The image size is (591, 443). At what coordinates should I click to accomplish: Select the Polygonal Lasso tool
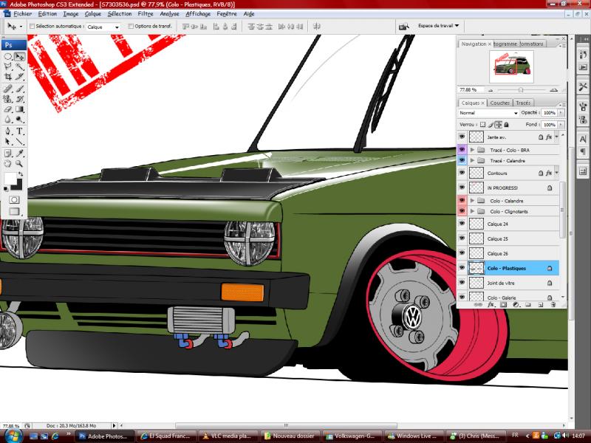tap(8, 66)
